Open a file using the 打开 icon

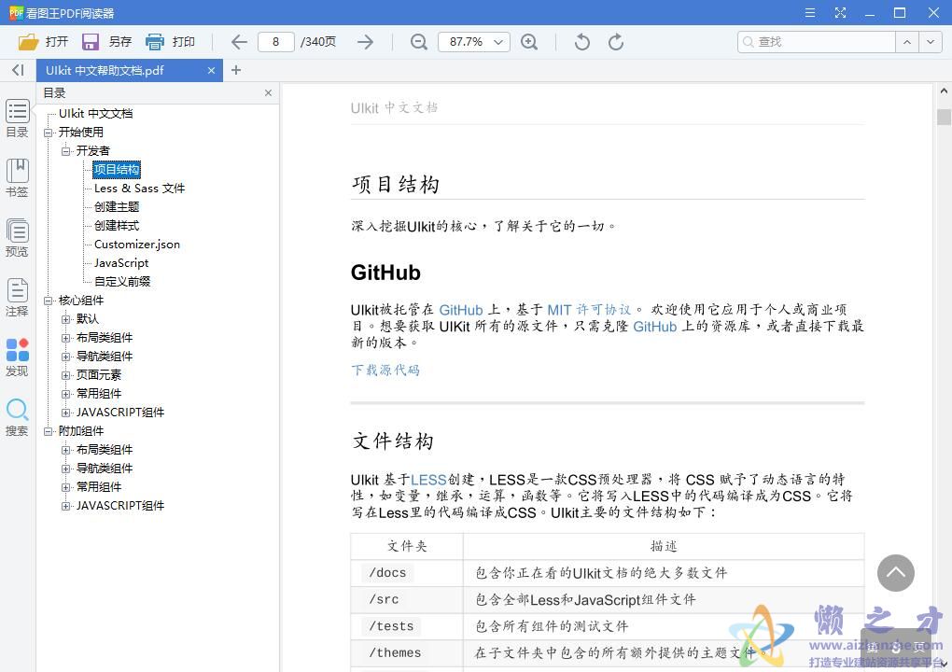(x=42, y=41)
